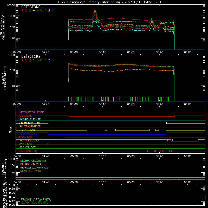Click the tallest flare peak in the front segments plot

pyautogui.click(x=95, y=11)
